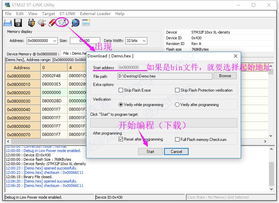Click the Size input field
Screen dimensions: 279x203
click(85, 41)
